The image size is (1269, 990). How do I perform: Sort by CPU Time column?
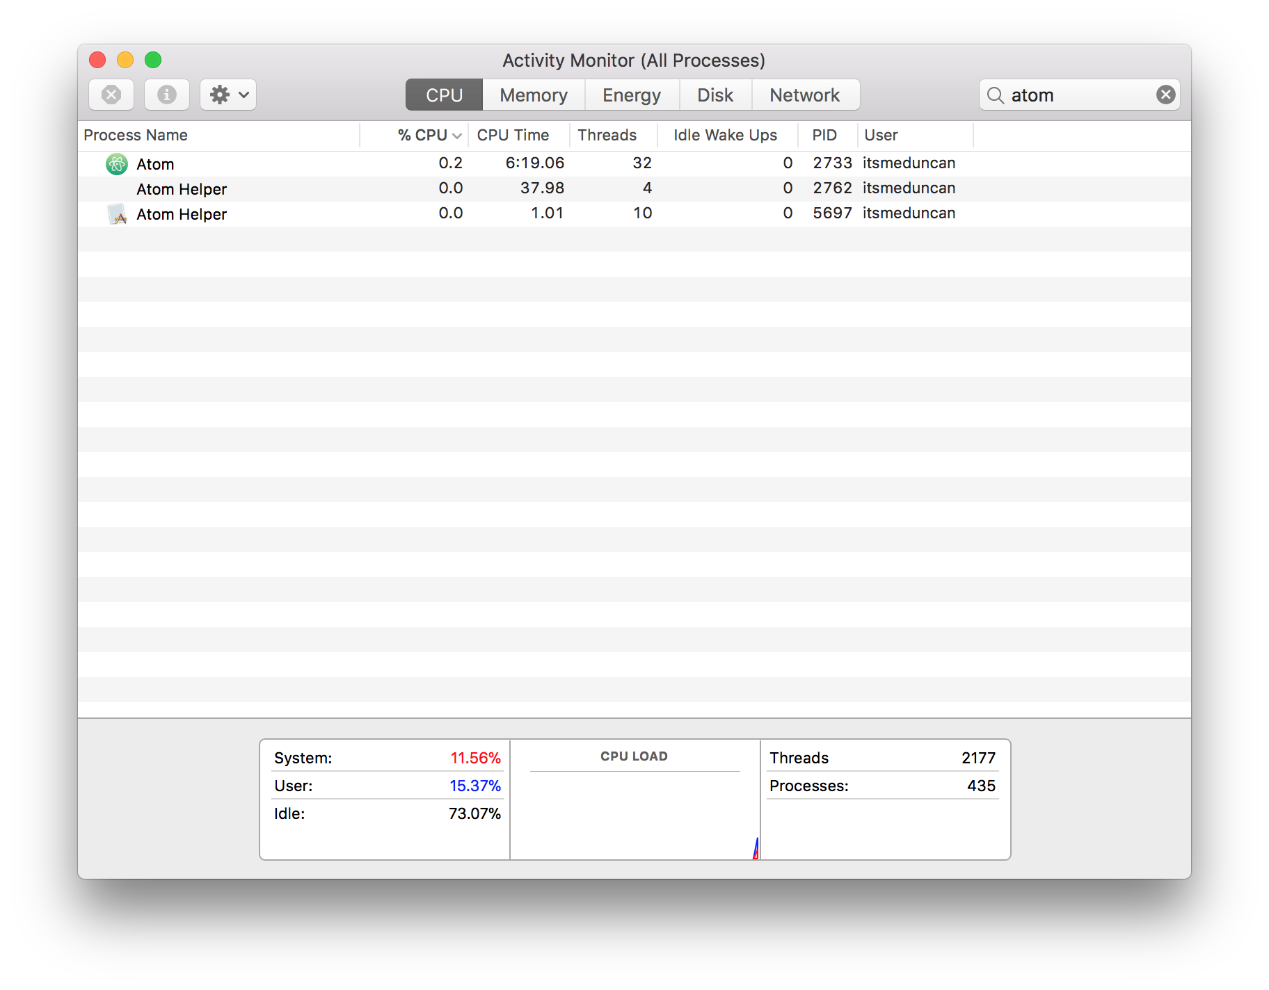click(519, 135)
